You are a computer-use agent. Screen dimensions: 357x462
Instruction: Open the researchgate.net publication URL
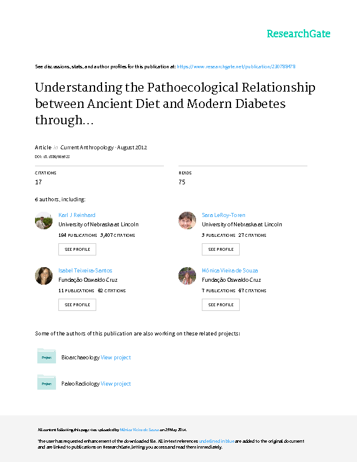240,66
